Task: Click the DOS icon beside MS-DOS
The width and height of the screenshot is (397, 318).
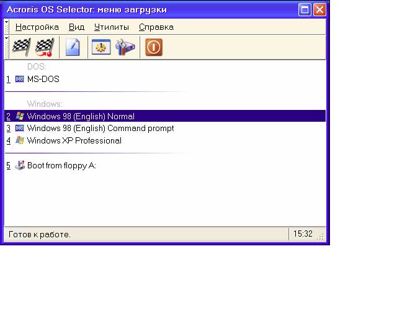Action: pyautogui.click(x=19, y=79)
